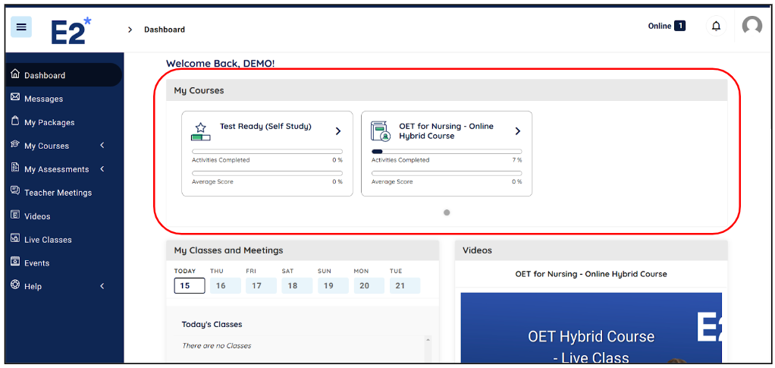Click the My Packages bag icon

click(15, 121)
